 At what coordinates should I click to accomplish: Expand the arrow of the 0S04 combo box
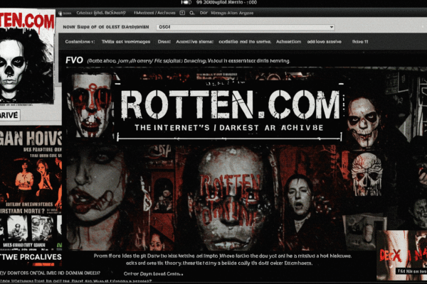tap(332, 27)
